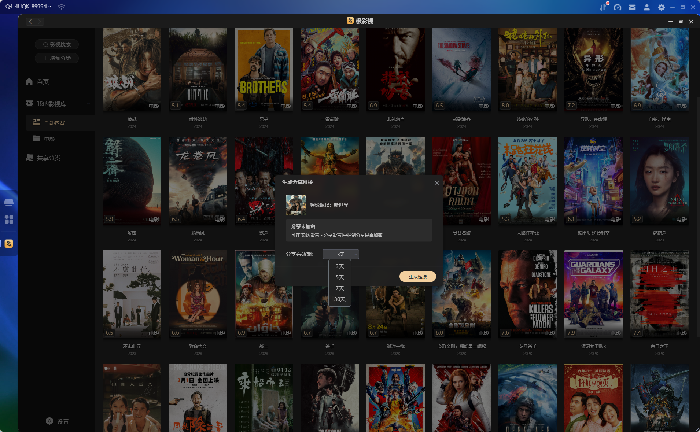Select 全部内容 folder icon

point(37,122)
